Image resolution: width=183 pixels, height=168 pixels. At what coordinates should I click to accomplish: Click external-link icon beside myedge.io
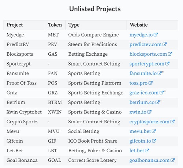coord(156,35)
